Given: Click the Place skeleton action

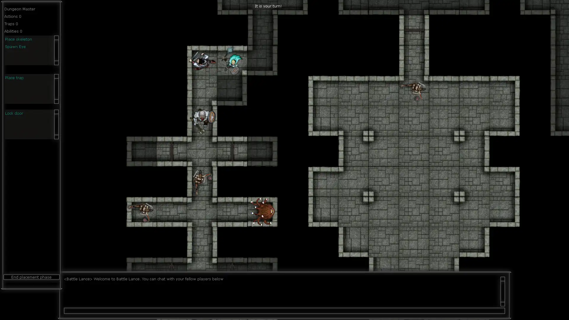Looking at the screenshot, I should 18,39.
